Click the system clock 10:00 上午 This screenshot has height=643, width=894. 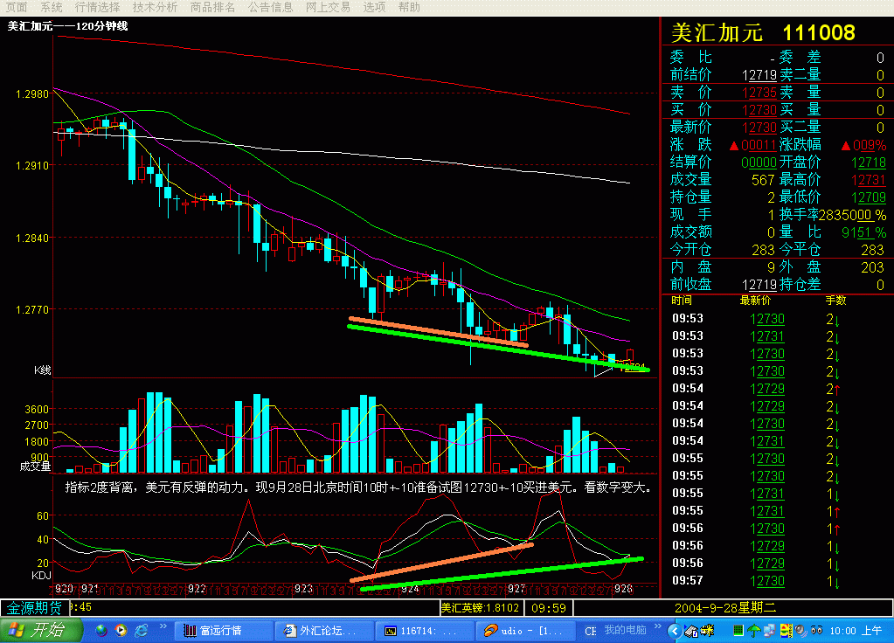[x=856, y=631]
